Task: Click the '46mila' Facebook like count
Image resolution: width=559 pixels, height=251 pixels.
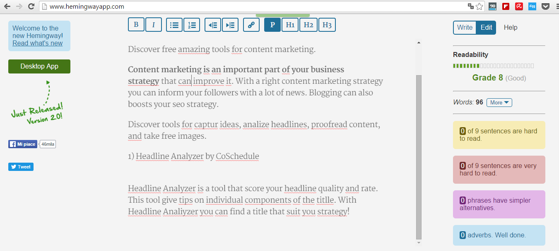Action: pyautogui.click(x=47, y=144)
